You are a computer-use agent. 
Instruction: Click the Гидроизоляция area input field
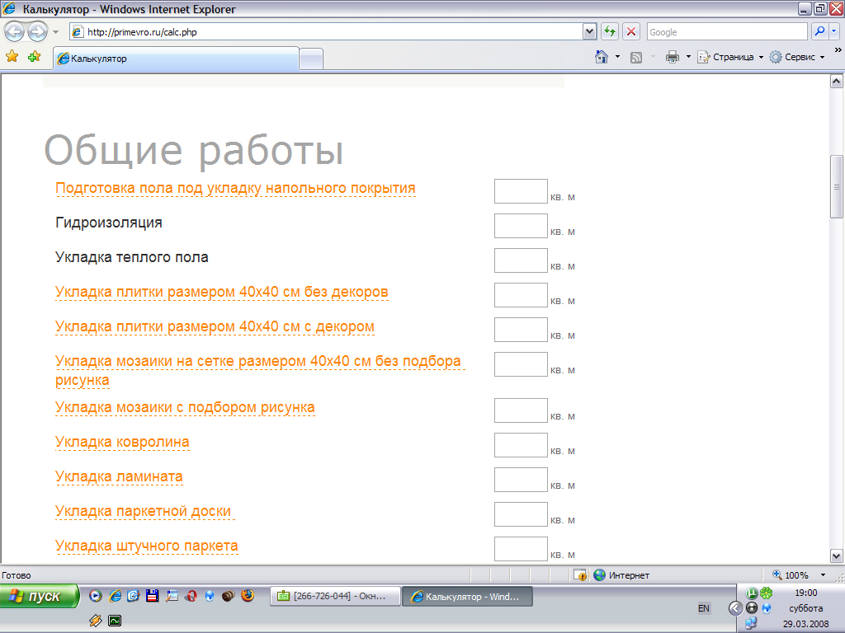click(521, 226)
